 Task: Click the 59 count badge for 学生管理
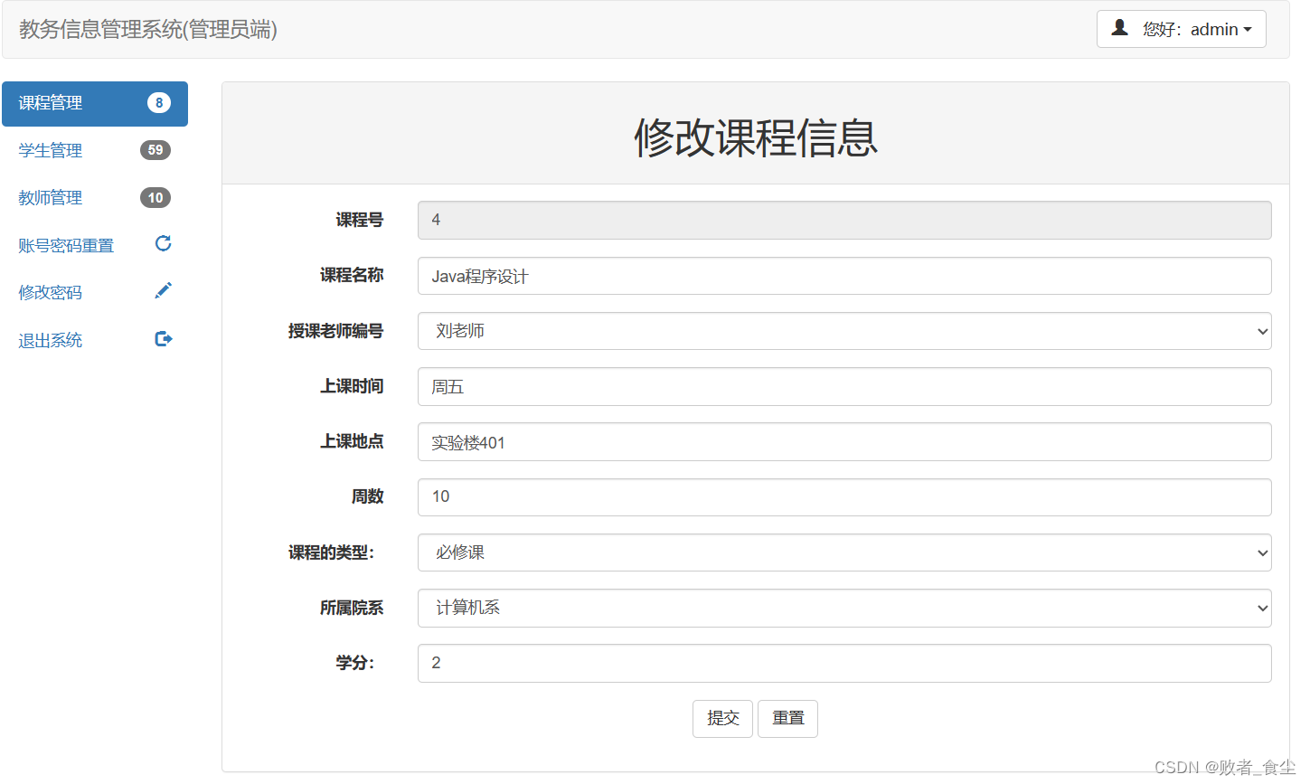tap(156, 150)
